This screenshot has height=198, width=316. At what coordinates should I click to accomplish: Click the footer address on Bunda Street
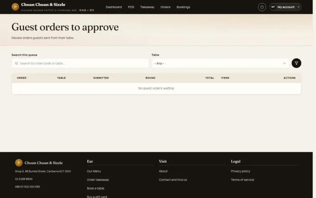click(x=43, y=171)
